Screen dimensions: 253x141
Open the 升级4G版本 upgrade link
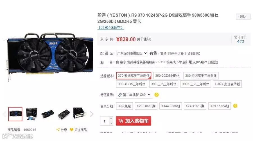click(x=111, y=28)
